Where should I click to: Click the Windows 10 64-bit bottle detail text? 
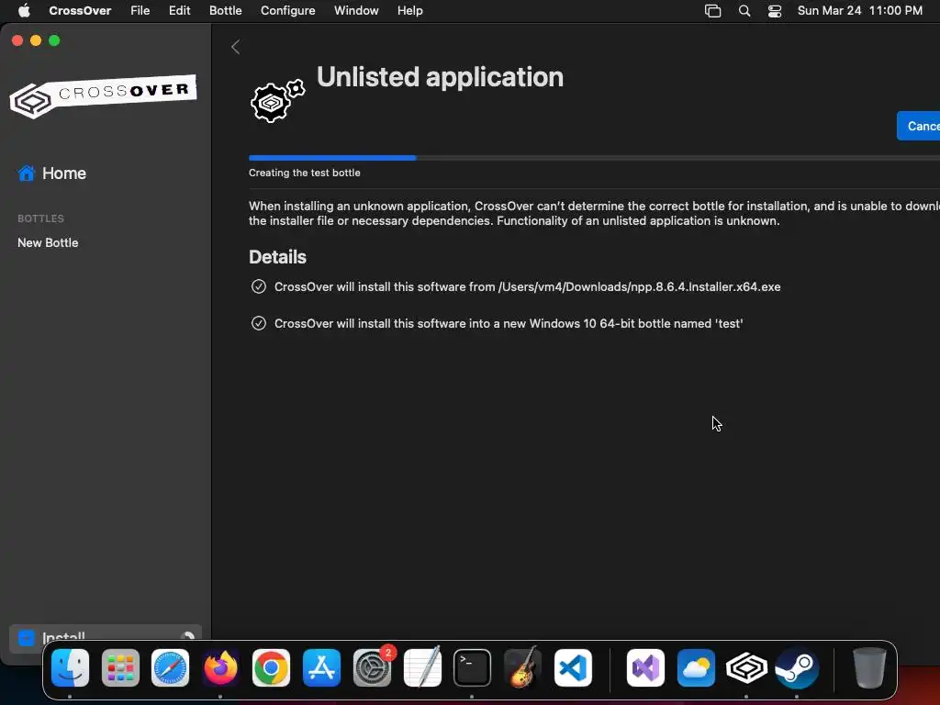[509, 323]
